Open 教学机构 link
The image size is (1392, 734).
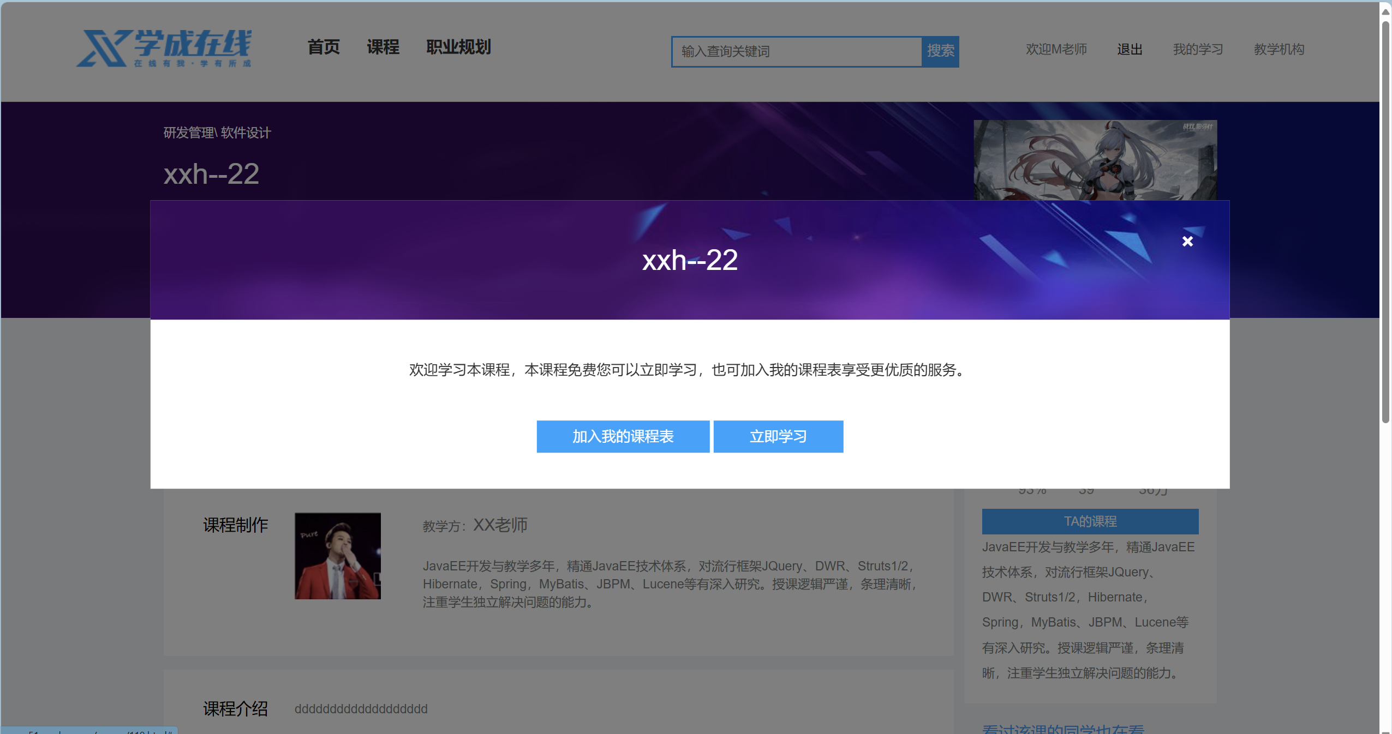(x=1279, y=50)
